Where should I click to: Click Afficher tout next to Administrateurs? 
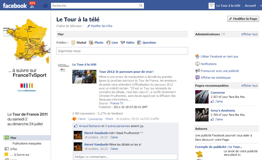[x=249, y=34]
